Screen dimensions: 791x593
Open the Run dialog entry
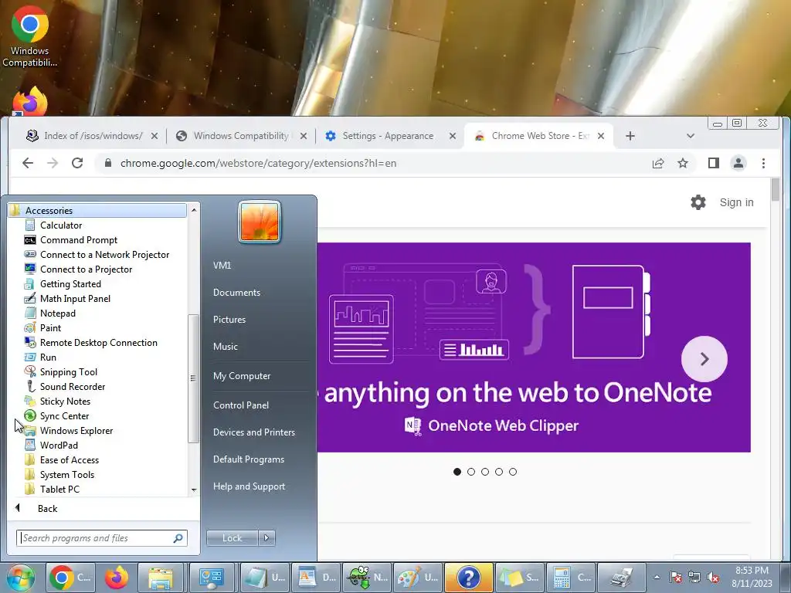coord(48,357)
